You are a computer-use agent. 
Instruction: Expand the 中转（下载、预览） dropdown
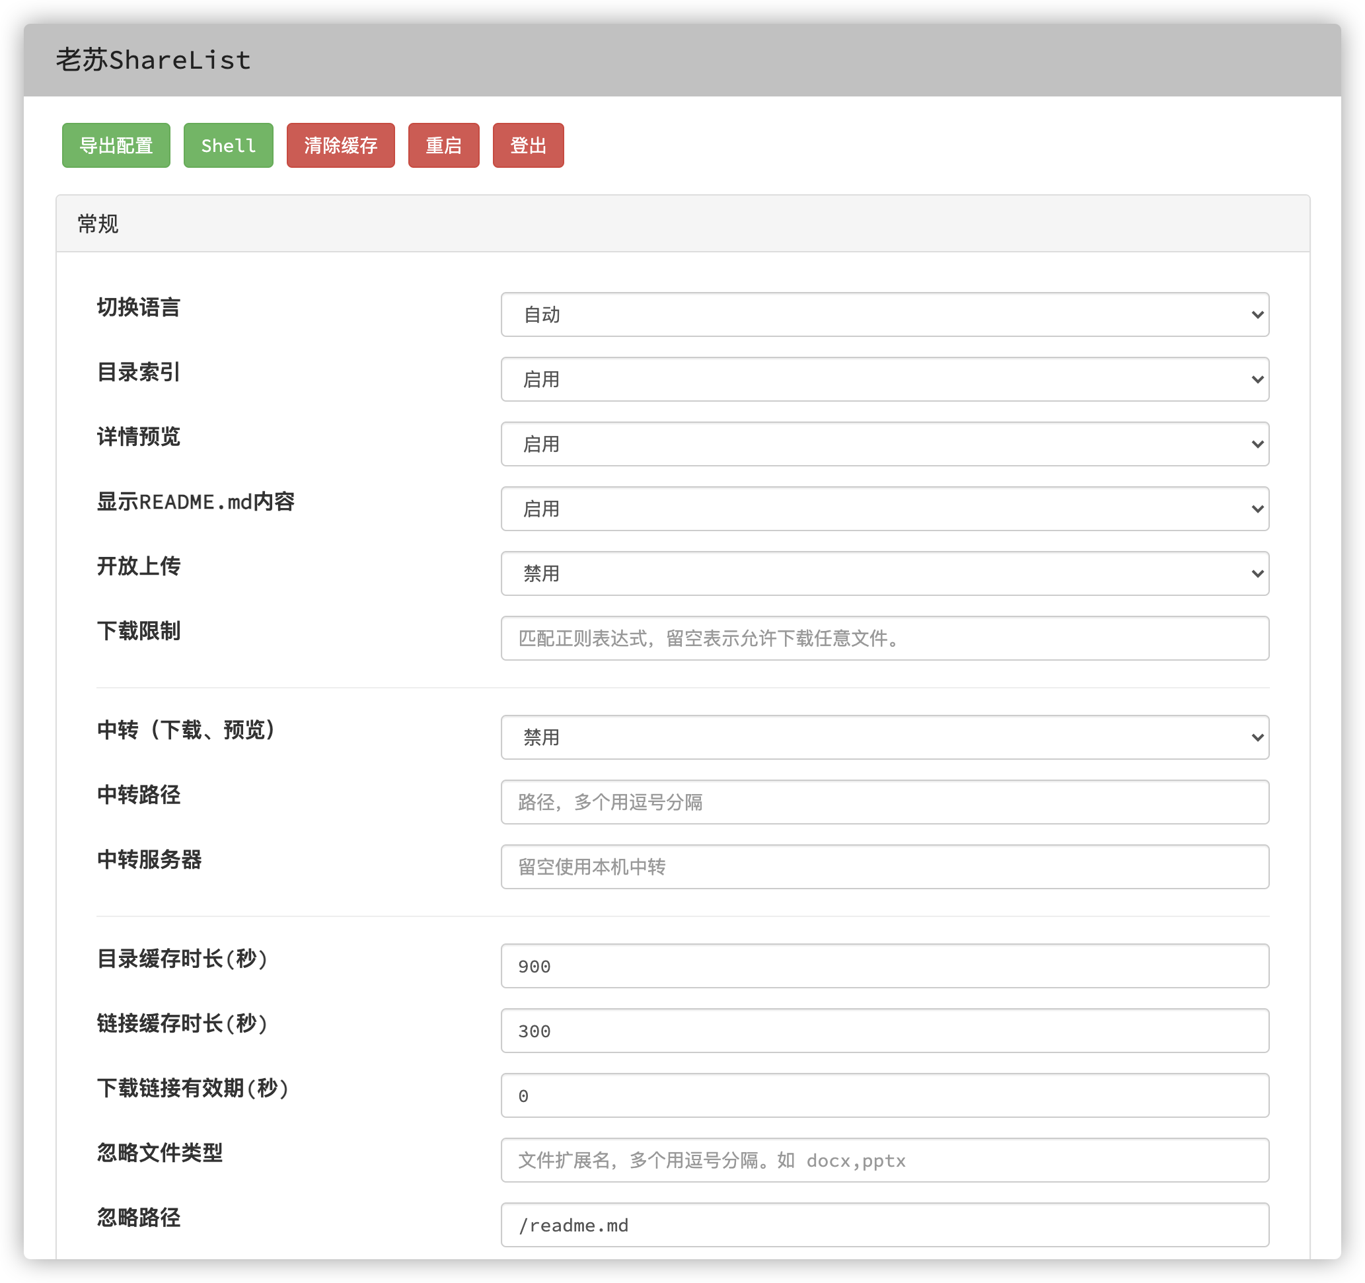click(885, 737)
